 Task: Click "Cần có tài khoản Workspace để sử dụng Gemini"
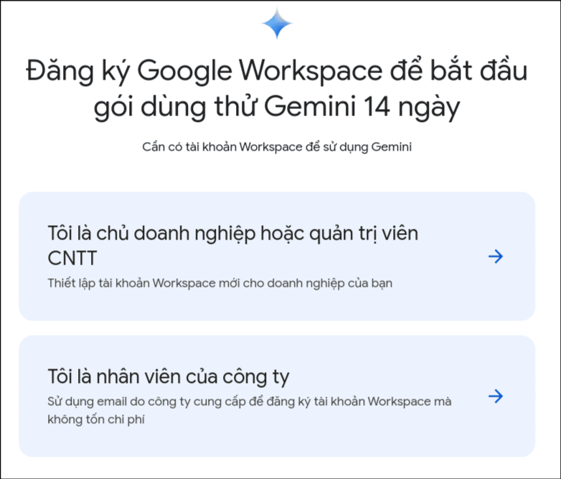pyautogui.click(x=277, y=147)
